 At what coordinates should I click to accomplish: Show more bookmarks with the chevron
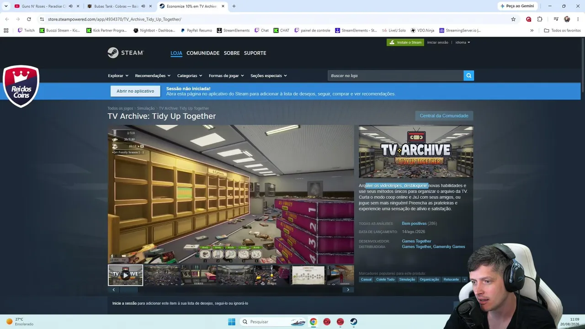tap(532, 31)
